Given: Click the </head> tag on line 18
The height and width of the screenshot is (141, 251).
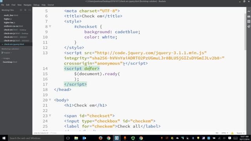Looking at the screenshot, I should [x=63, y=90].
